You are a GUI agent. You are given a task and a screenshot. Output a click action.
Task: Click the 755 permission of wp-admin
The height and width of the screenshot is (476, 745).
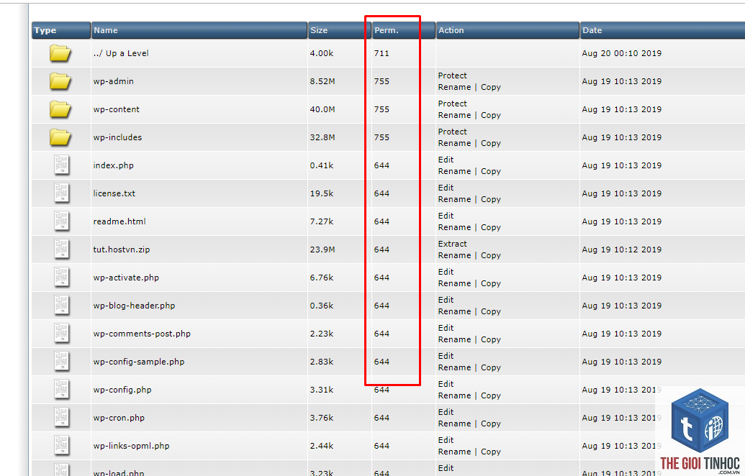(x=381, y=81)
